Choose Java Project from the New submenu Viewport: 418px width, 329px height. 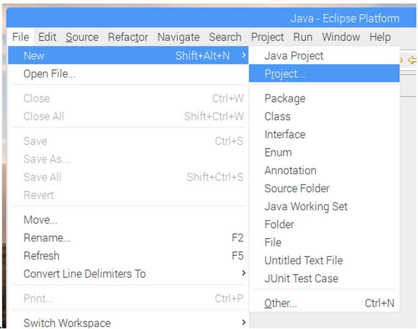click(x=294, y=56)
